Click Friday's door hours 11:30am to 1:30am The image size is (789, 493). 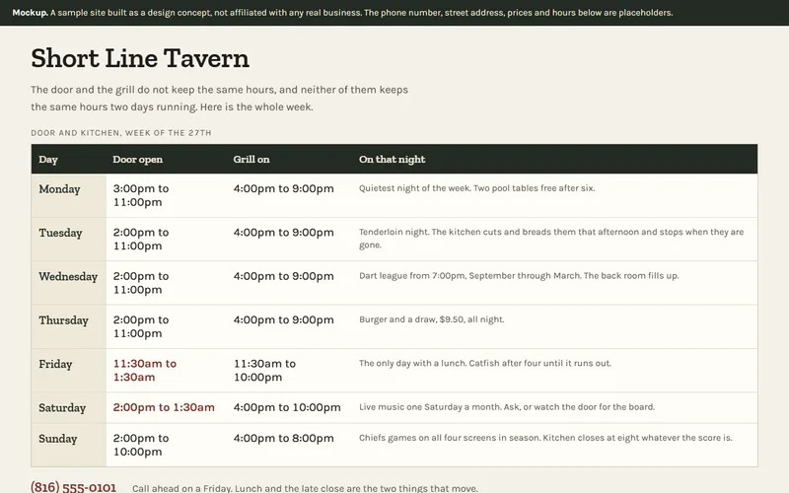[145, 371]
